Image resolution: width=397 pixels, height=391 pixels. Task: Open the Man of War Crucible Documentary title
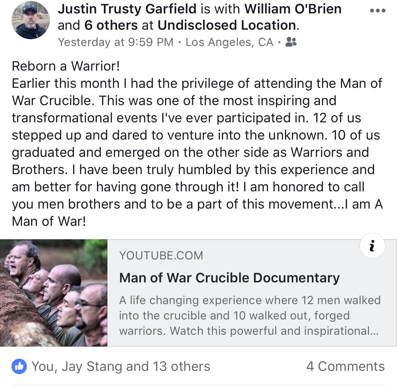(229, 278)
